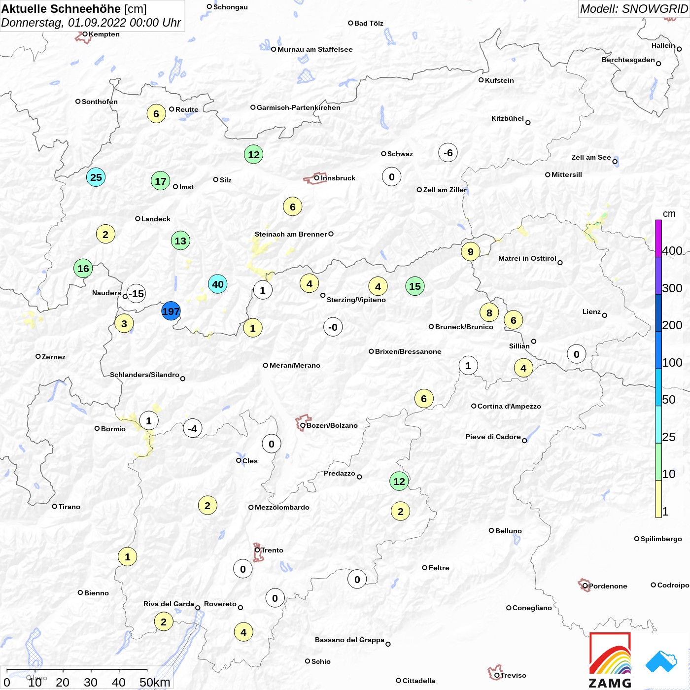Viewport: 690px width, 690px height.
Task: Click the Trento city label
Action: 272,550
